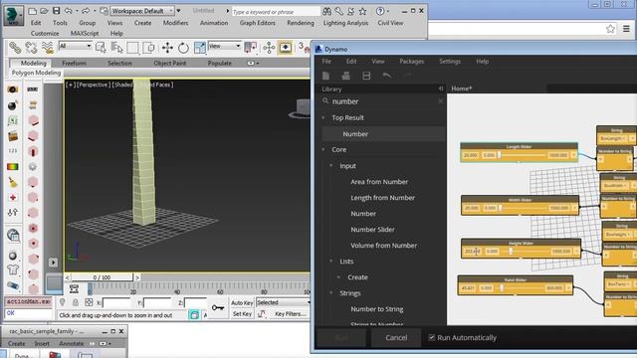
Task: Open the Key Filters dialog button
Action: (290, 314)
